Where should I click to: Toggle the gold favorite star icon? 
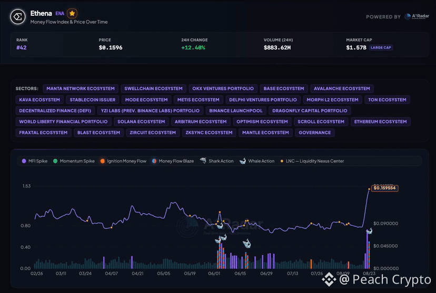click(x=72, y=13)
